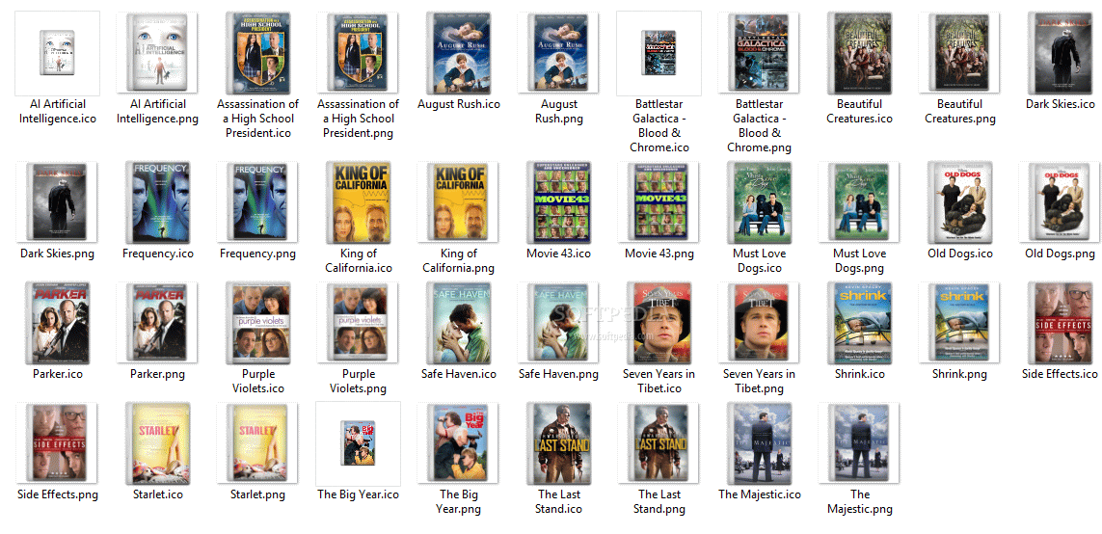Pick Battlestar Galactica Blood & Chrome.ico icon
The width and height of the screenshot is (1102, 534).
coord(659,53)
